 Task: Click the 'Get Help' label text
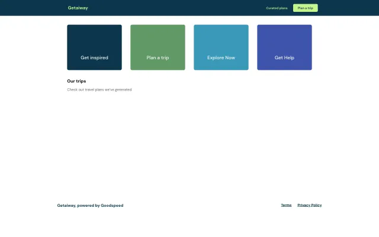284,58
